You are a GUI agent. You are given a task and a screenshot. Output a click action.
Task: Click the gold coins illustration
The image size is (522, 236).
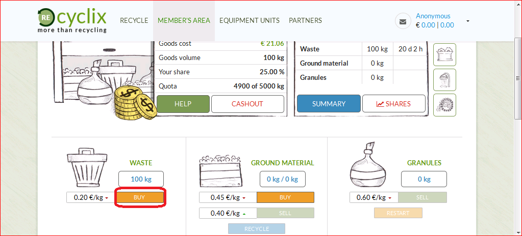135,102
